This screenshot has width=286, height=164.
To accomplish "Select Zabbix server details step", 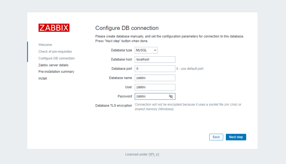I will point(53,65).
